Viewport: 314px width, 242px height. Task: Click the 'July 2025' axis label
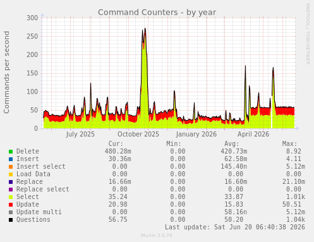[x=80, y=134]
